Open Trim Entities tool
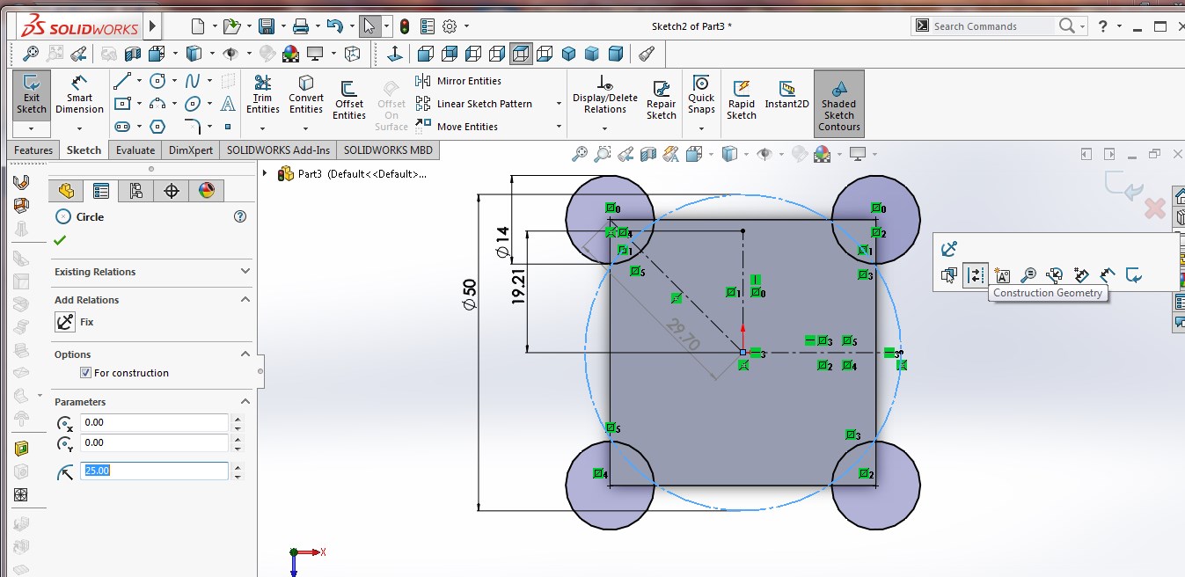This screenshot has width=1185, height=577. coord(262,94)
